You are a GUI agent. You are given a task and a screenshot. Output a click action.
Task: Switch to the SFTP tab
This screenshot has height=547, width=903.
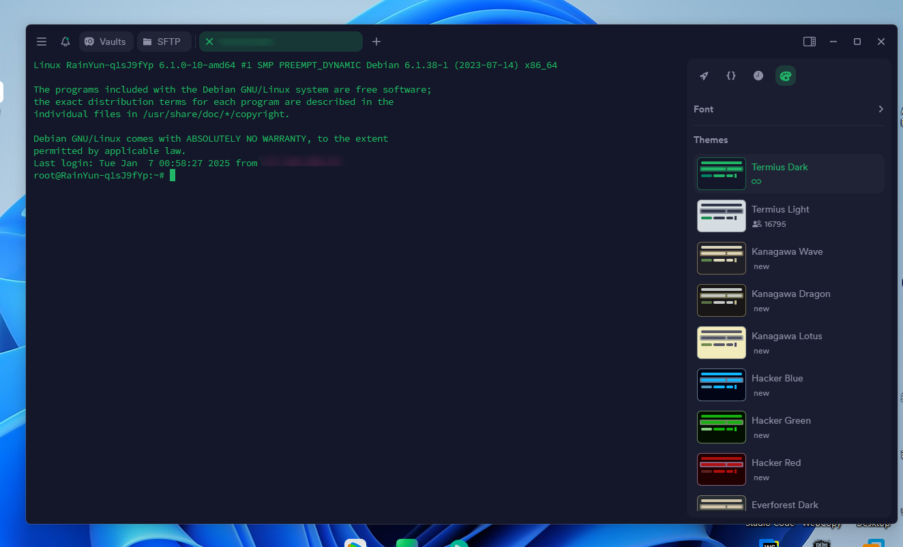pos(164,42)
